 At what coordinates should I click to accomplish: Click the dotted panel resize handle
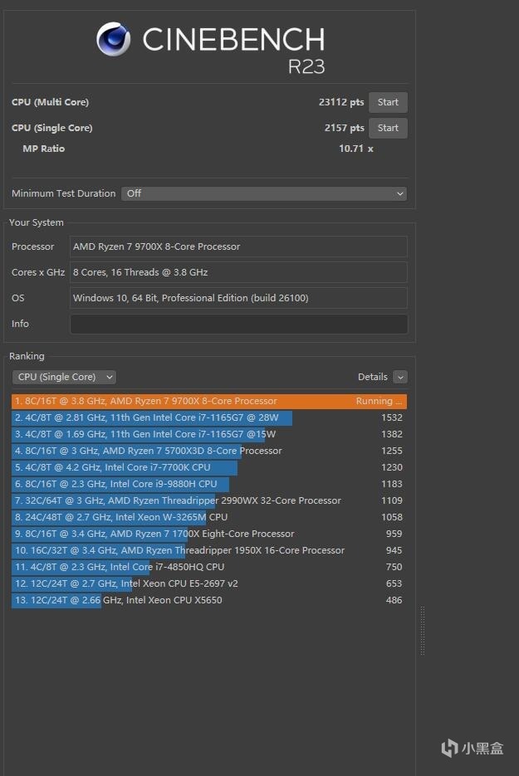(423, 631)
